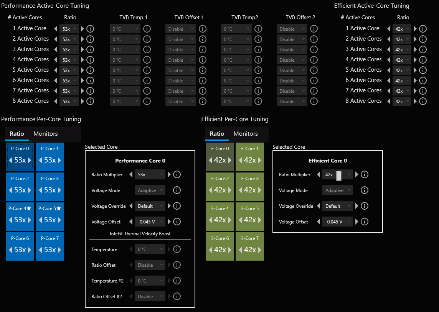The width and height of the screenshot is (439, 312).
Task: Increase Efficient Core 0 Voltage Offset value
Action: [x=357, y=222]
